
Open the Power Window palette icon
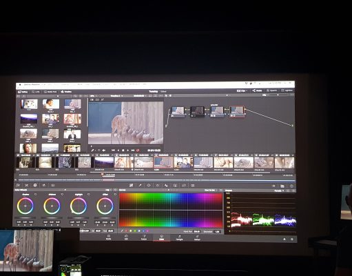click(149, 185)
